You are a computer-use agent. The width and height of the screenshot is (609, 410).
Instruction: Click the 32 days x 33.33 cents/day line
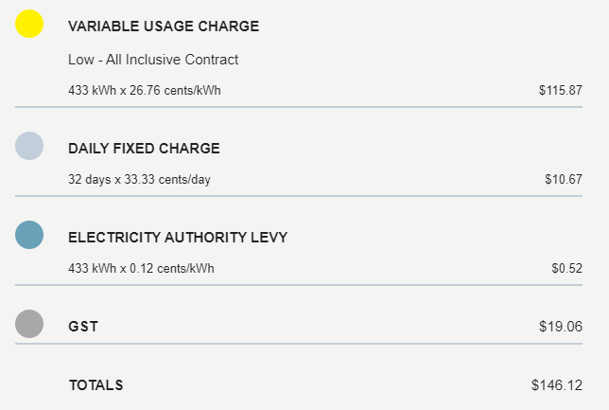pos(139,179)
